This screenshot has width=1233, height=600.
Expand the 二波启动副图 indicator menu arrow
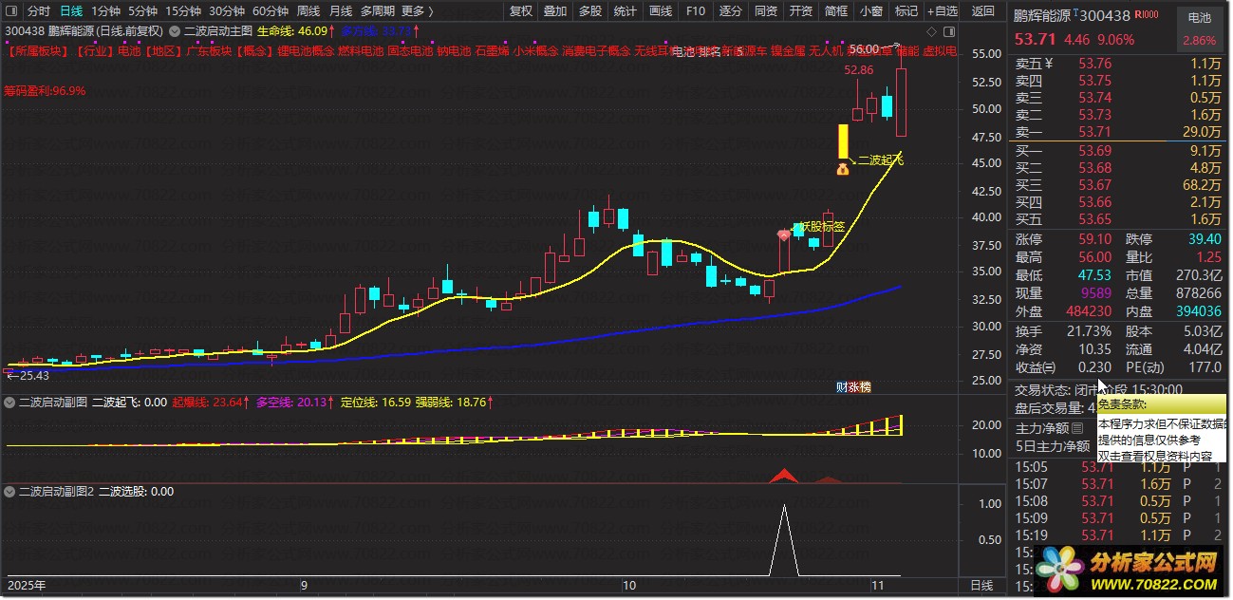[11, 403]
